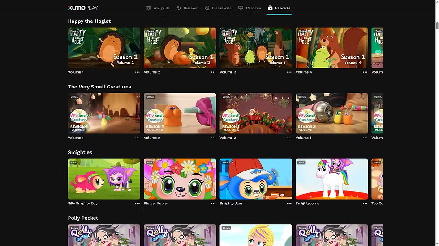The width and height of the screenshot is (439, 246).
Task: Open more options for Very Small Creatures Season 1 Volume 1
Action: [137, 138]
